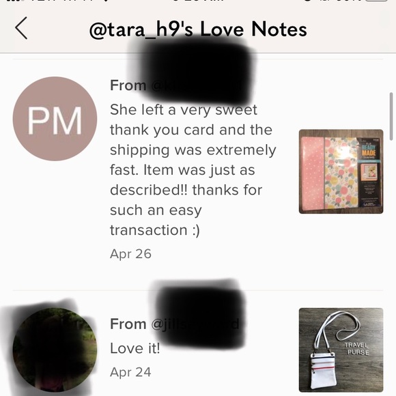Viewport: 396px width, 396px height.
Task: Click the black box covering second username
Action: point(201,315)
